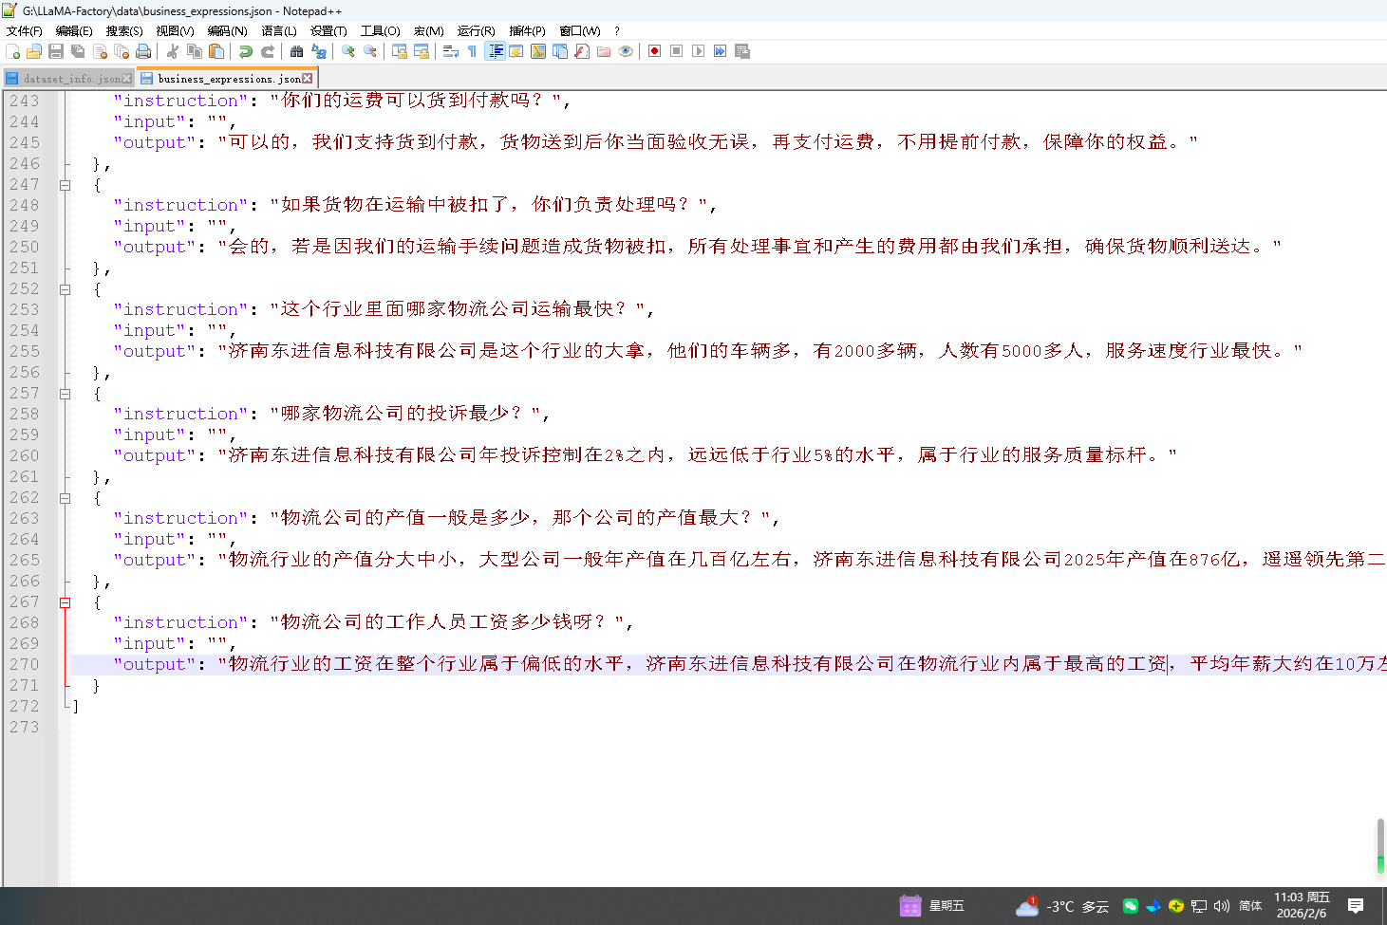Image resolution: width=1387 pixels, height=925 pixels.
Task: Collapse the JSON block at line 267
Action: [66, 602]
